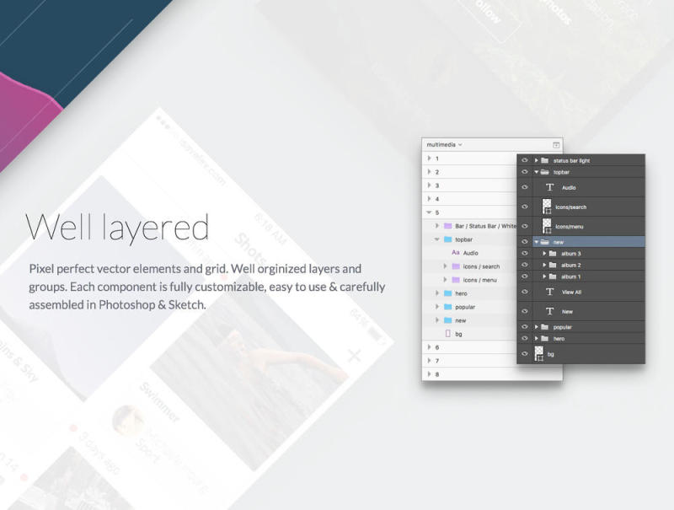This screenshot has height=510, width=674.
Task: Toggle visibility of the album 3 group
Action: pyautogui.click(x=524, y=254)
